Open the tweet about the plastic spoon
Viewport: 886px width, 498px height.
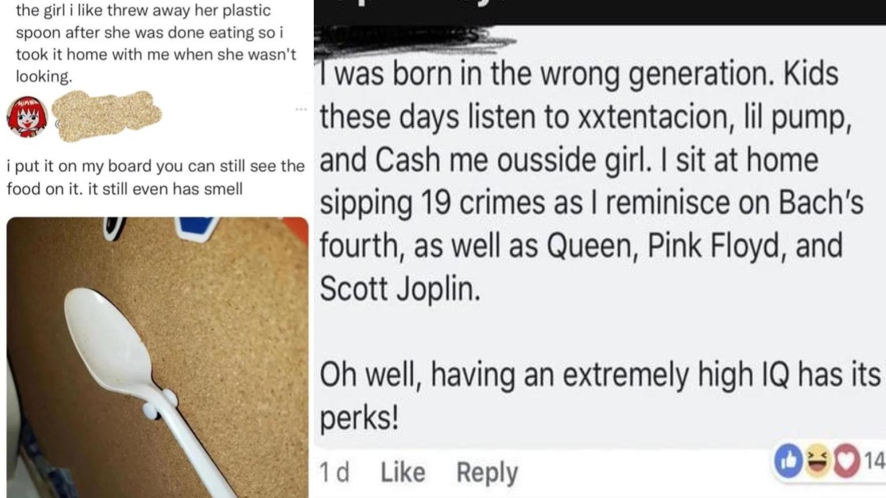point(156,43)
